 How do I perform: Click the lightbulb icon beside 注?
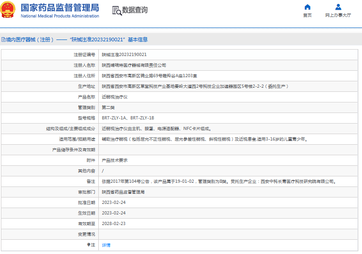click(x=88, y=245)
